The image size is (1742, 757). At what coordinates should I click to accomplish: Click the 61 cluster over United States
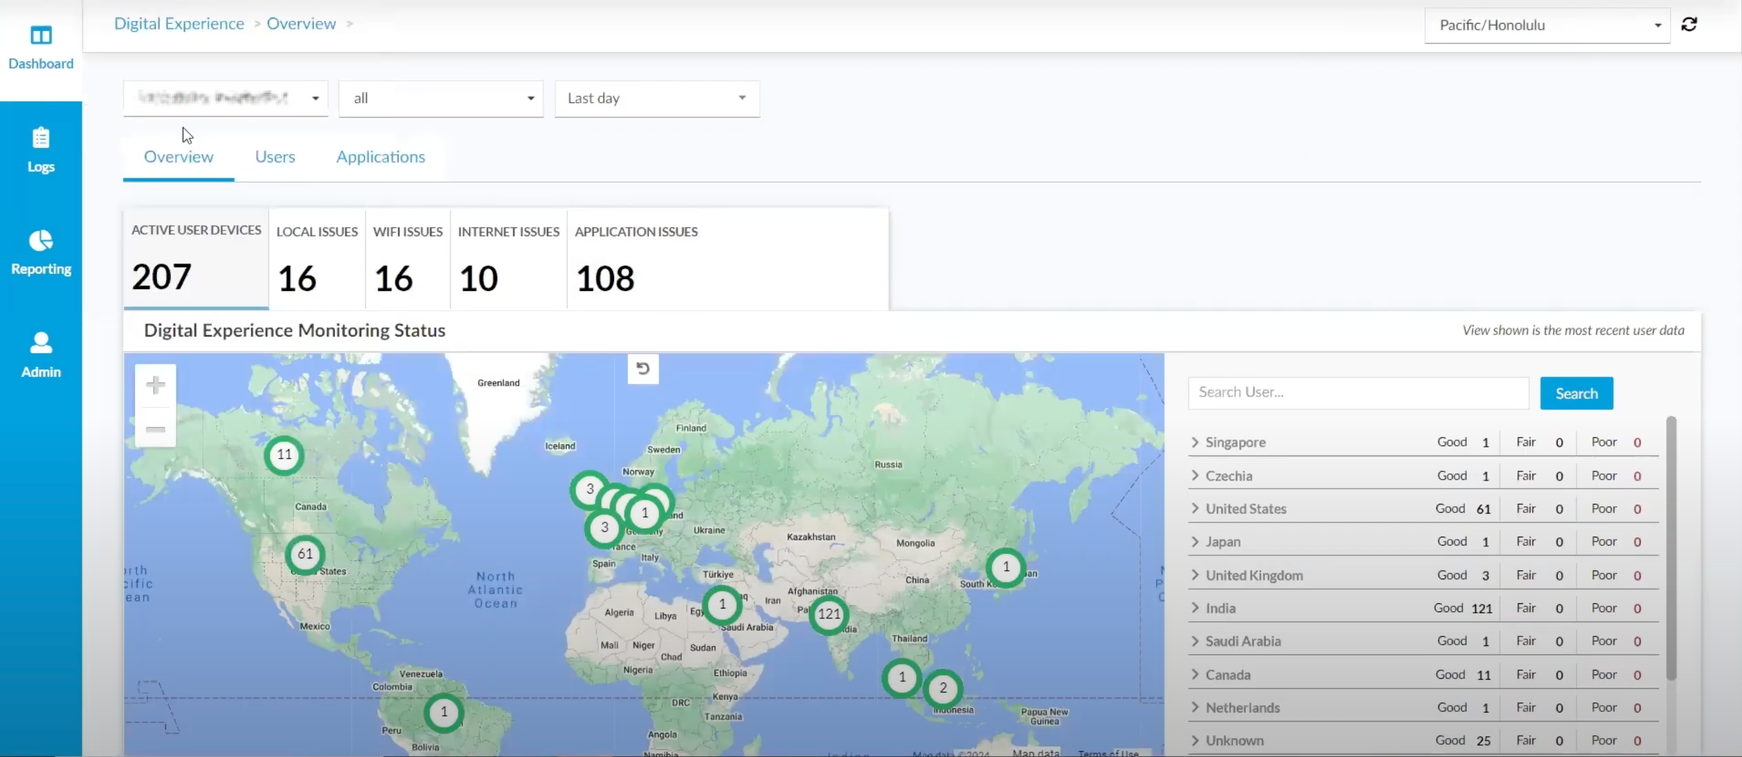point(305,554)
